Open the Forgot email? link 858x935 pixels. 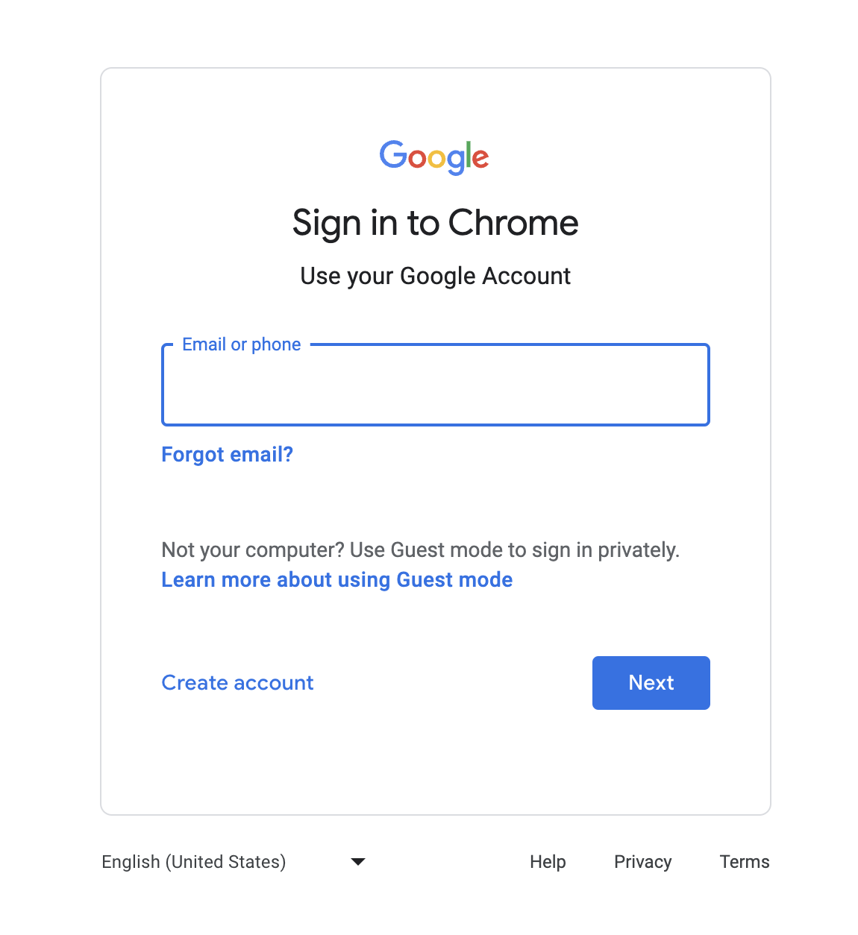click(227, 455)
